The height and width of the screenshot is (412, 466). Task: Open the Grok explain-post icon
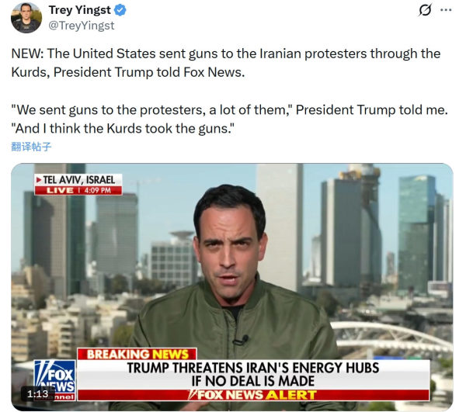pyautogui.click(x=425, y=10)
